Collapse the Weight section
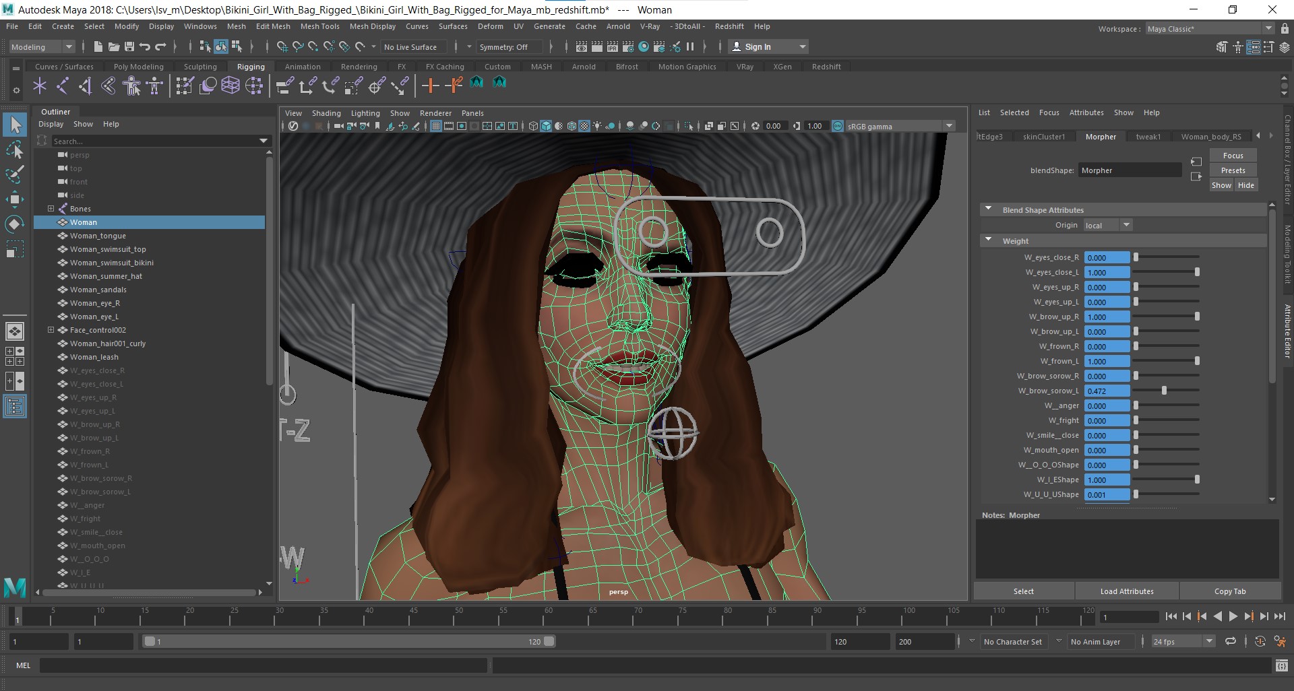The height and width of the screenshot is (691, 1294). (989, 240)
